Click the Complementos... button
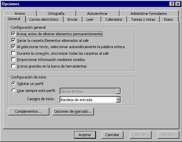This screenshot has height=142, width=182. 28,111
